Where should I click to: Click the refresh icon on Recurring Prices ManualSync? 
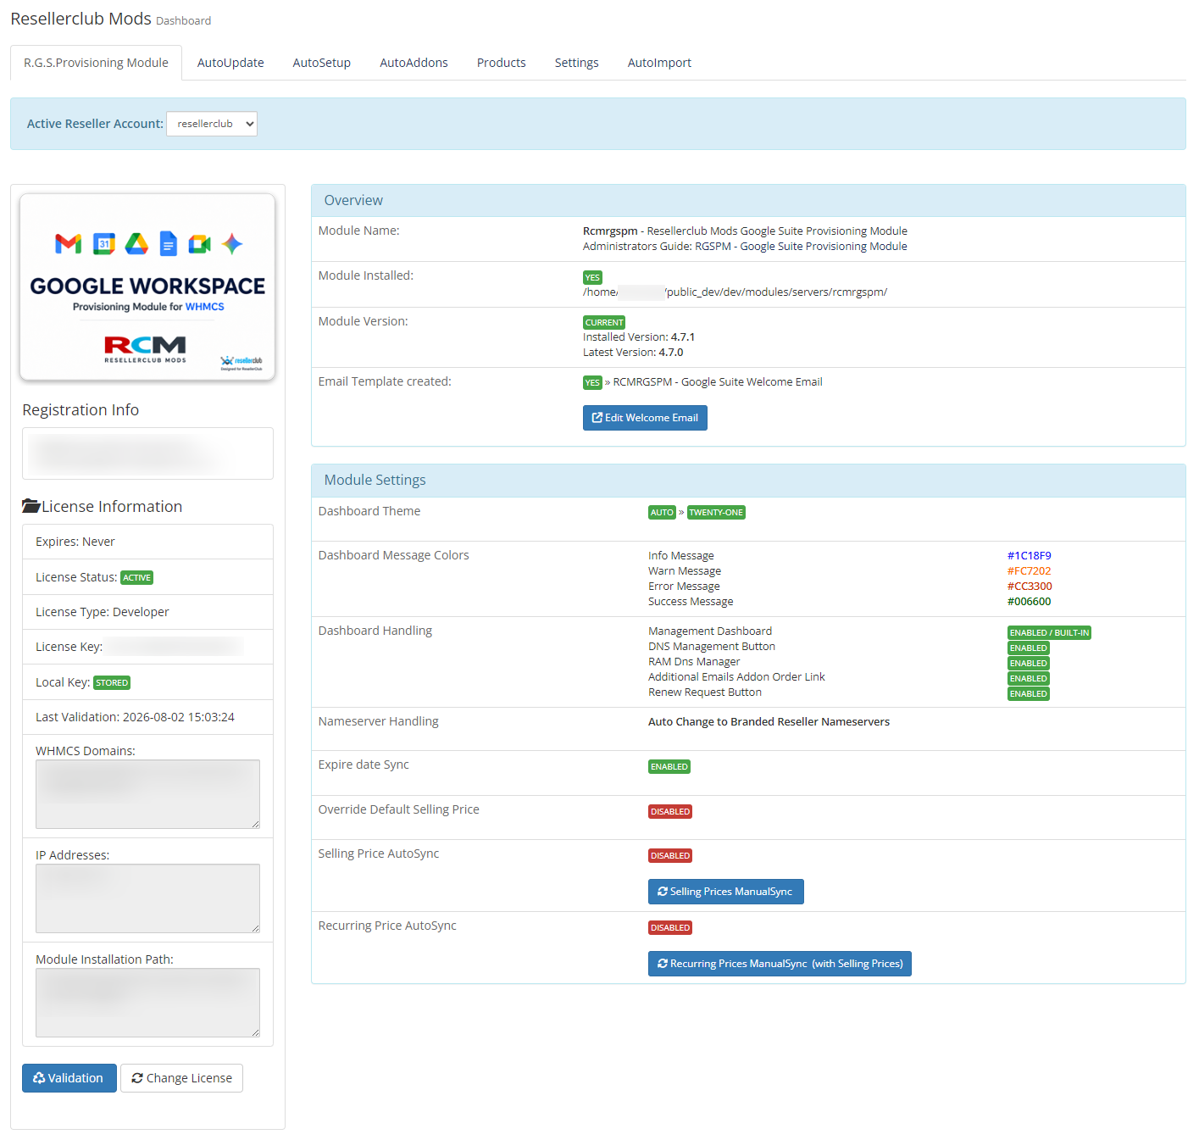coord(663,964)
